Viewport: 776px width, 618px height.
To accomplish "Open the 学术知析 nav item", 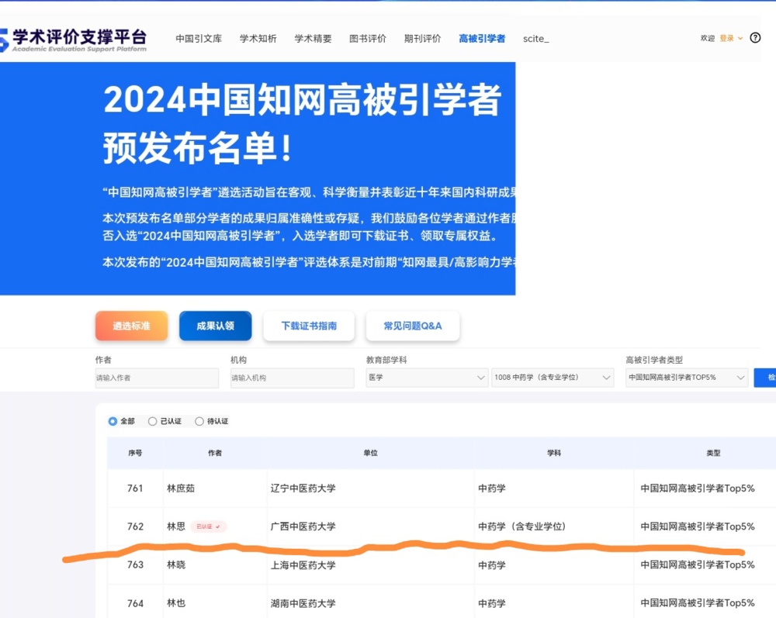I will [258, 39].
